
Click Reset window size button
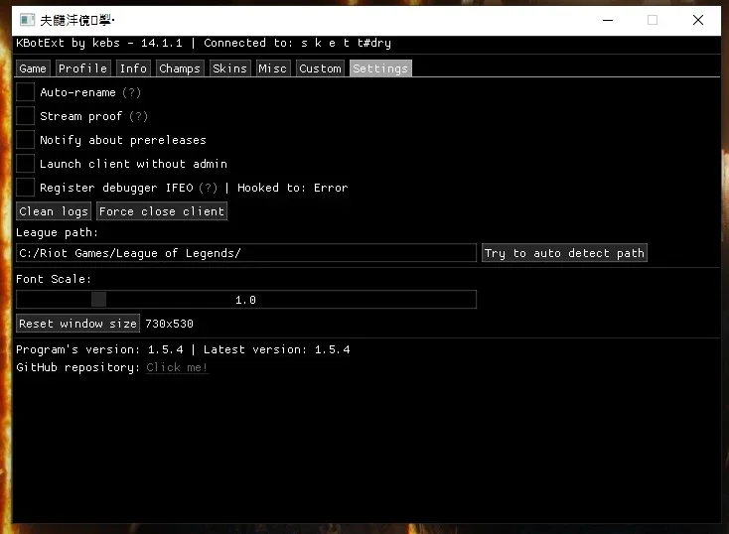point(78,324)
